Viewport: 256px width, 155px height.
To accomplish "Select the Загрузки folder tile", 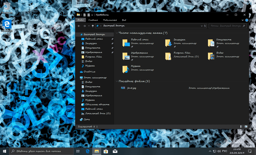I will click(181, 43).
